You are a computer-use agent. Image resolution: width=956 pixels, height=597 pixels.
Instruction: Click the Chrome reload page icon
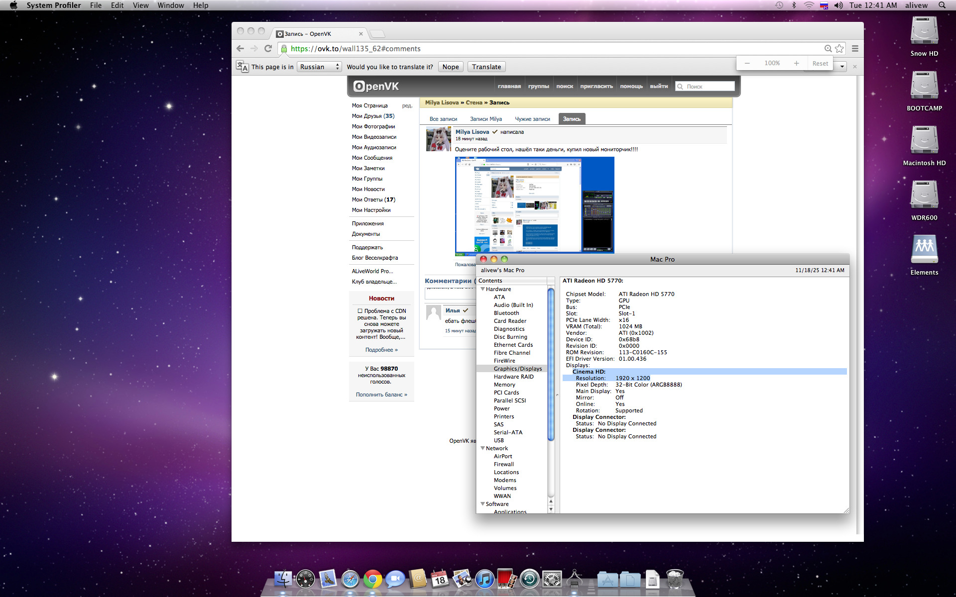click(x=268, y=49)
